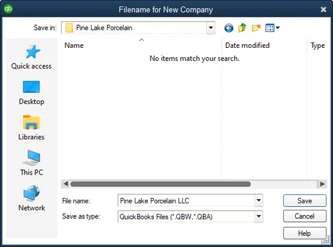The height and width of the screenshot is (247, 333).
Task: Expand the File name history dropdown
Action: [x=259, y=200]
